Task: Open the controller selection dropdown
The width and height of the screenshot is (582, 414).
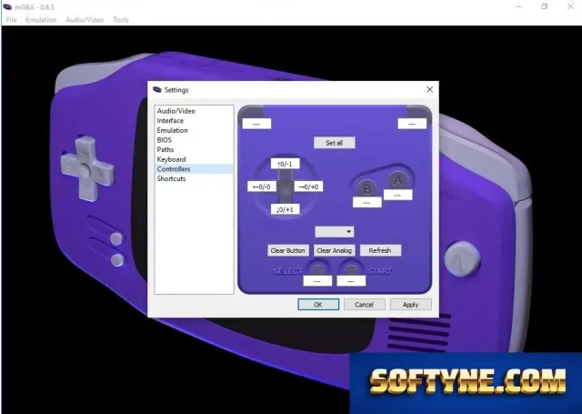Action: click(334, 232)
